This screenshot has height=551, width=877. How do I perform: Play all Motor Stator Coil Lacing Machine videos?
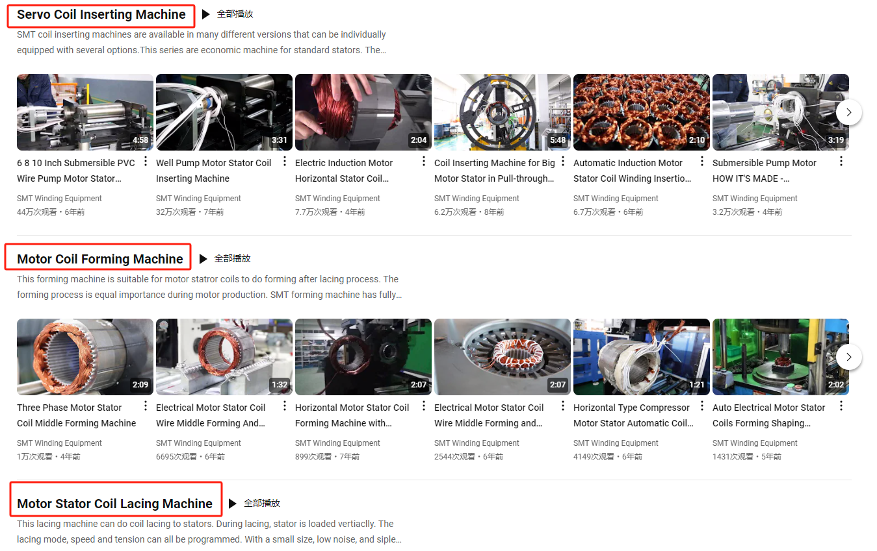(254, 503)
